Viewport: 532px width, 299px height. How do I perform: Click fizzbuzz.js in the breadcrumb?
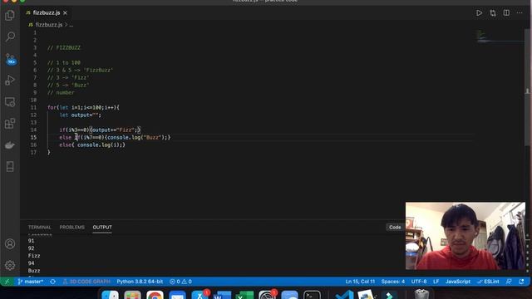[x=49, y=25]
